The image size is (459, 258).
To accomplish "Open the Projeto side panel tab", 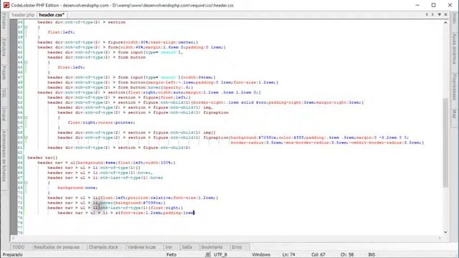I will click(4, 72).
